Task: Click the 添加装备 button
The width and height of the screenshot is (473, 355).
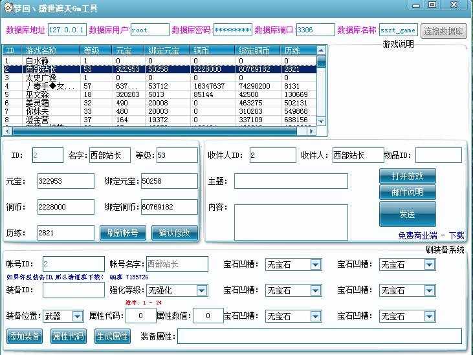Action: pos(25,336)
